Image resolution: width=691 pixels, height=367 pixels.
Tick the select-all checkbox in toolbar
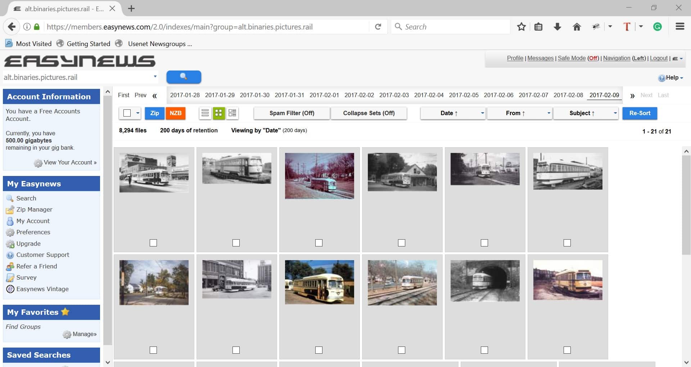[x=127, y=113]
